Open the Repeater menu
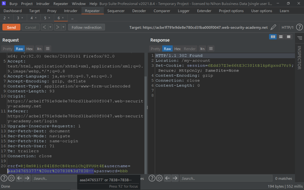The width and height of the screenshot is (304, 190). pyautogui.click(x=61, y=4)
